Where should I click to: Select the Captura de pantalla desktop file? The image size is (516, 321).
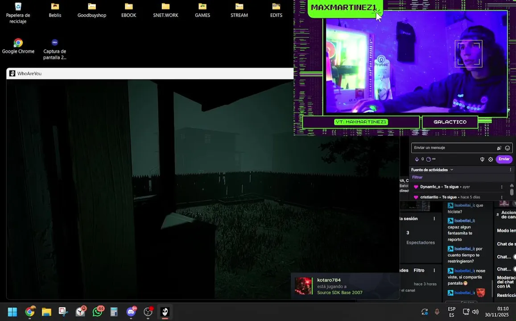point(54,49)
